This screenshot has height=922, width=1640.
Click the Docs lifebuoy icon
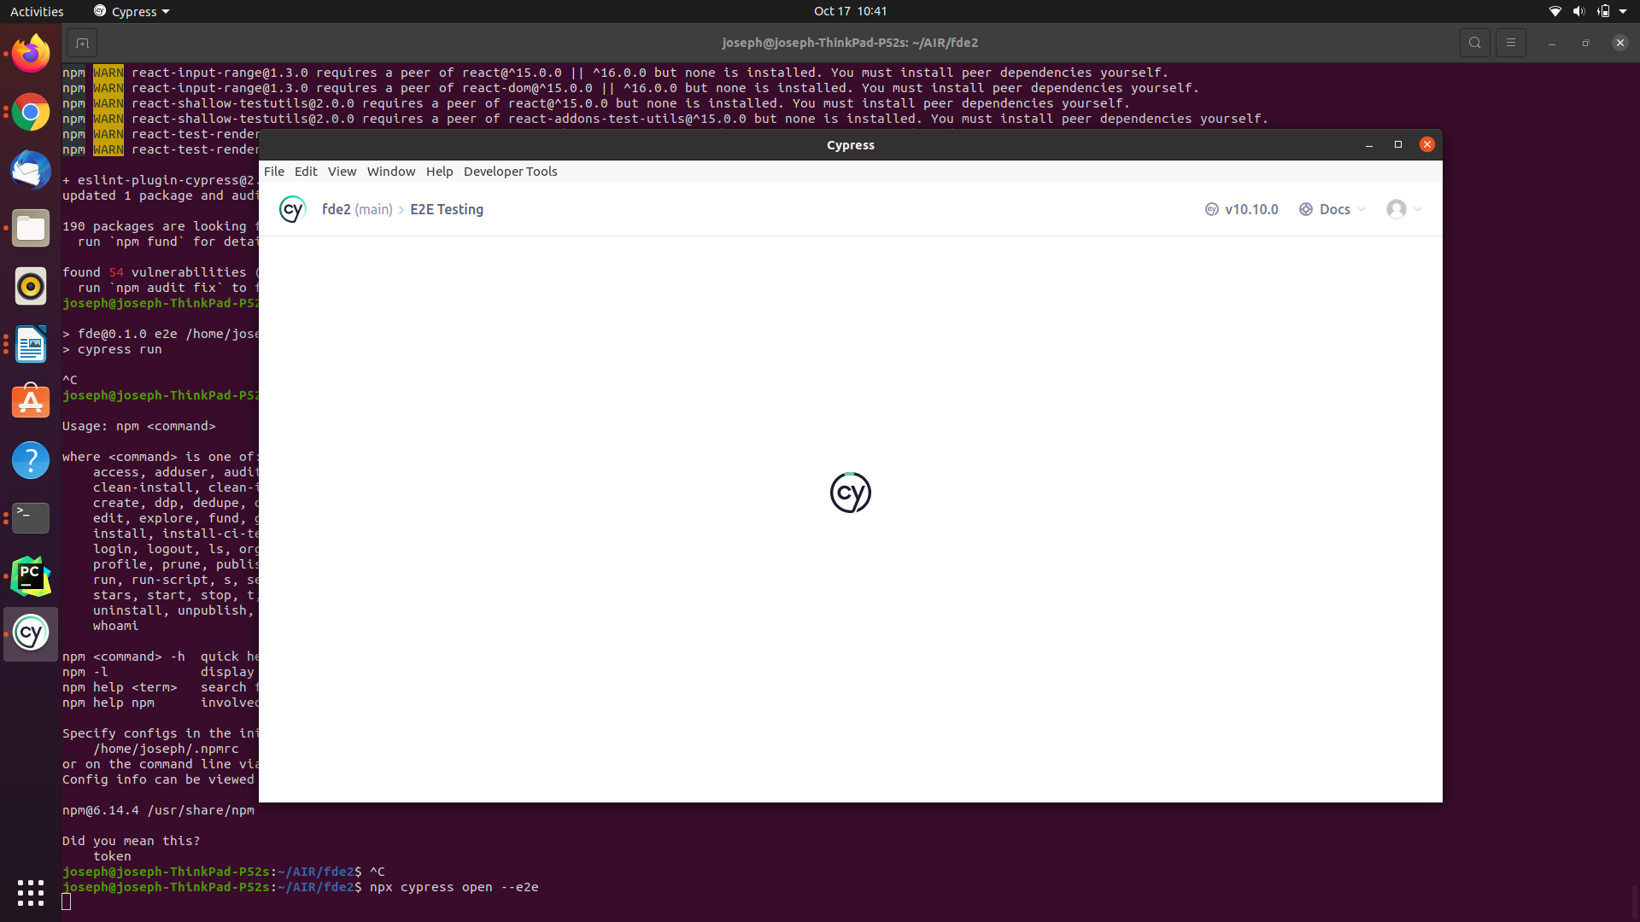(1306, 209)
